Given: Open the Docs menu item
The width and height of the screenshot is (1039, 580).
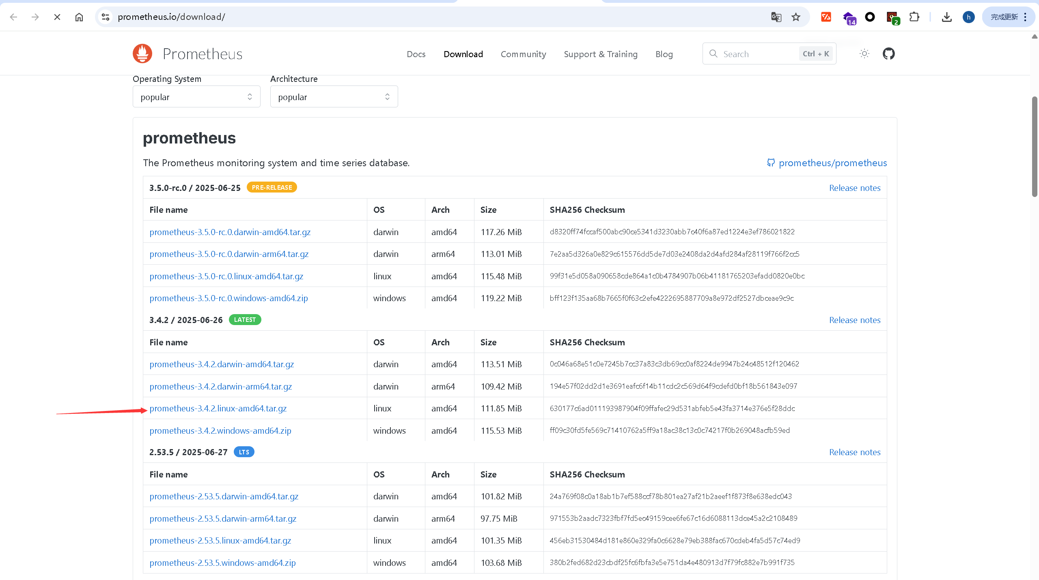Looking at the screenshot, I should 416,54.
